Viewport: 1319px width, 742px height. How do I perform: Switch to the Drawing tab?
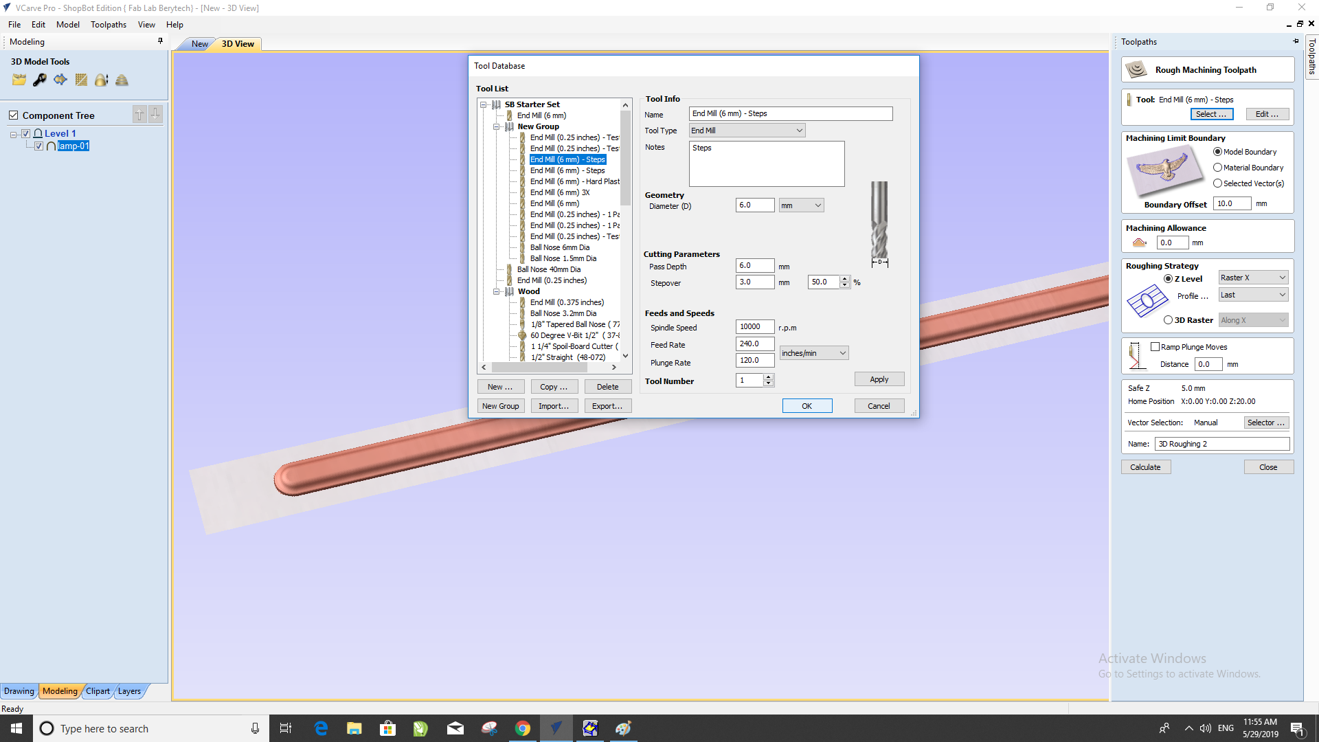[x=19, y=691]
